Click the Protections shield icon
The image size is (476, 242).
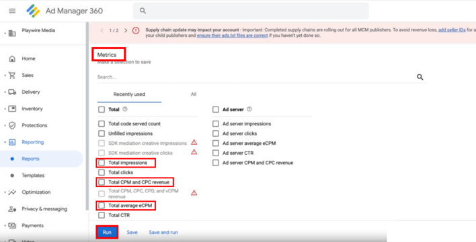(12, 125)
